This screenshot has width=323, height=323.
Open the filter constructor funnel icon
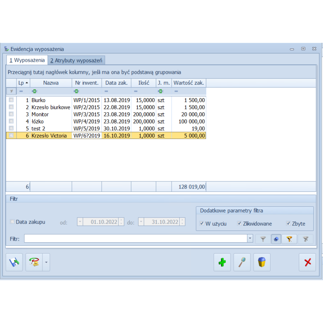coord(289,239)
